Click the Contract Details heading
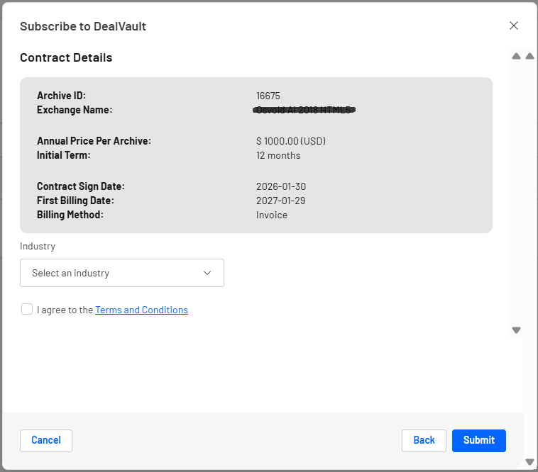This screenshot has width=538, height=472. [x=66, y=57]
